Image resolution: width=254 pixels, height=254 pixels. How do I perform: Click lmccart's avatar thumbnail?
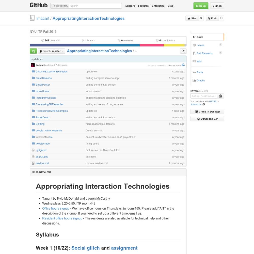coord(33,65)
